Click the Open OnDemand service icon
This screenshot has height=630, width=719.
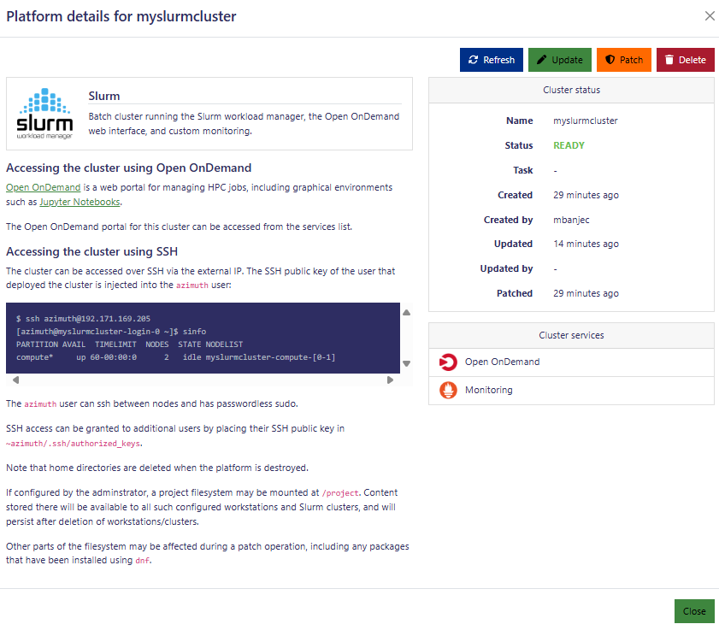448,362
